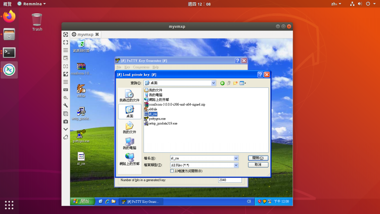Open the Ubuntu system power menu
The height and width of the screenshot is (214, 380).
coord(371,4)
